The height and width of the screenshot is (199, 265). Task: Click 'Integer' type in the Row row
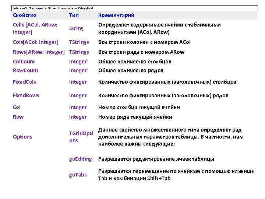point(78,117)
